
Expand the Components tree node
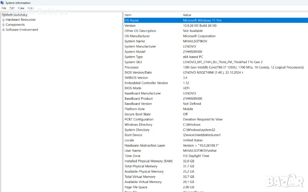pyautogui.click(x=3, y=25)
